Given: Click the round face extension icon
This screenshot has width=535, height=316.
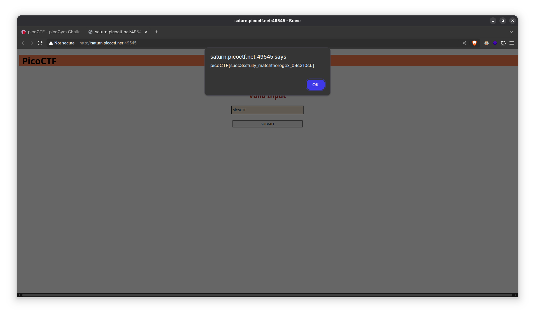Looking at the screenshot, I should pyautogui.click(x=487, y=43).
